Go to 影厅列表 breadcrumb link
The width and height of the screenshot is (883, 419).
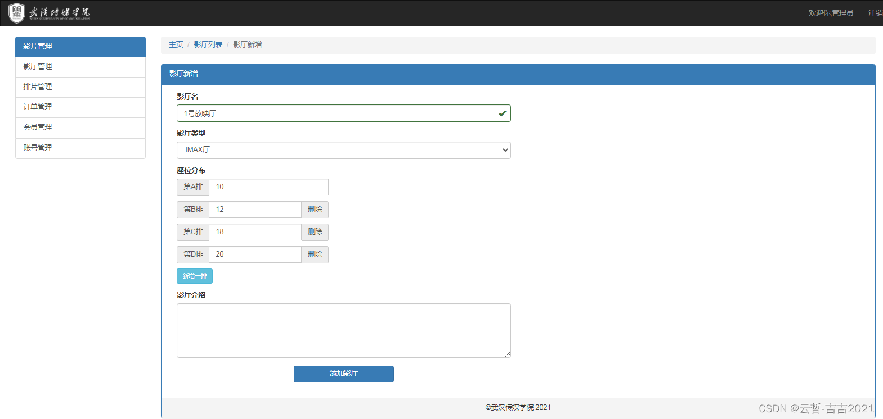click(208, 44)
